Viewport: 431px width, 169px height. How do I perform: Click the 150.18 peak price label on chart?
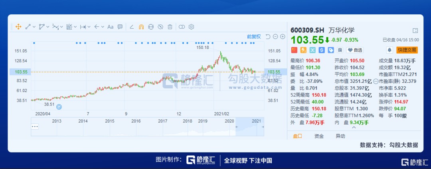[x=203, y=48]
